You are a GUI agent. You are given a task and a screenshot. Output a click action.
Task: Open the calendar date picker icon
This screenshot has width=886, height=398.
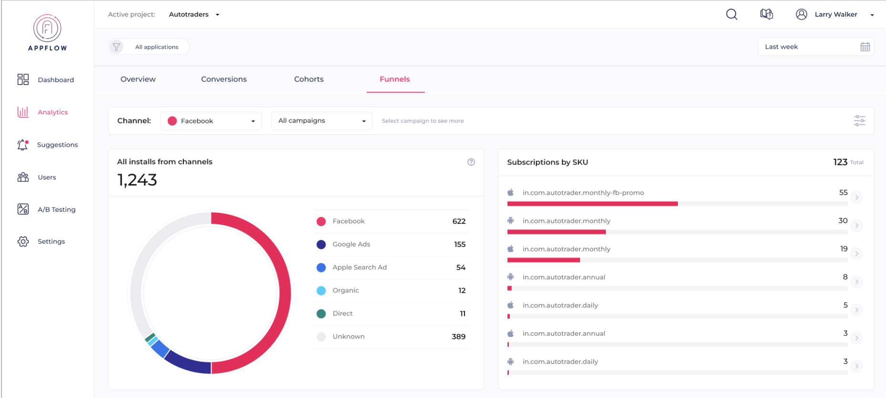pos(865,47)
